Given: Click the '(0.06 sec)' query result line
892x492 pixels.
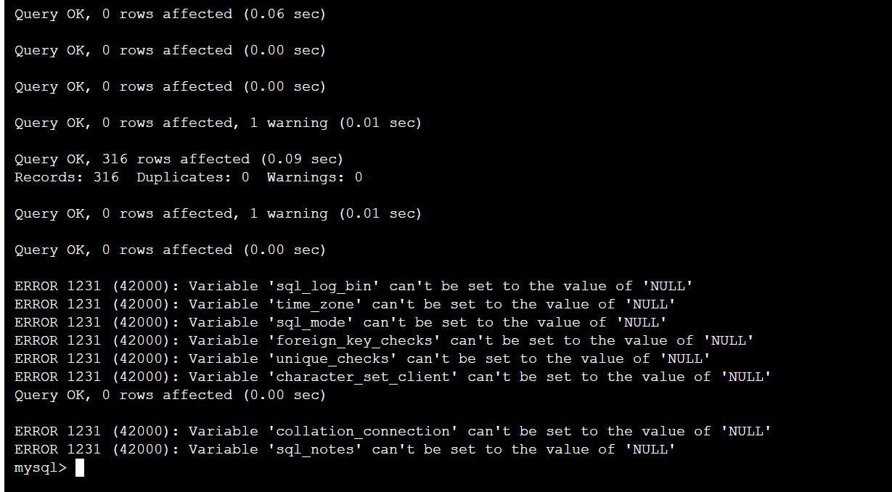Looking at the screenshot, I should (x=170, y=14).
